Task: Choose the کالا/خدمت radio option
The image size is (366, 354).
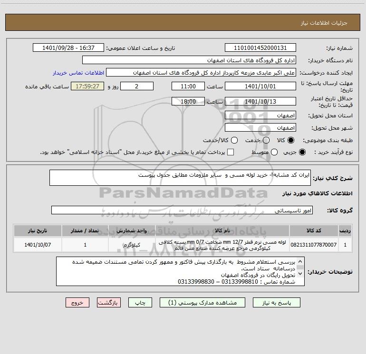Action: 234,140
